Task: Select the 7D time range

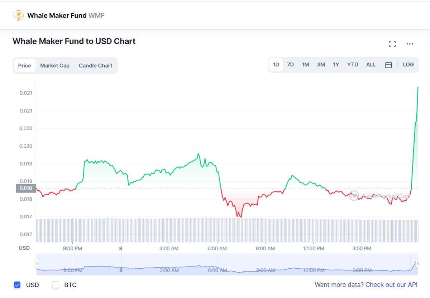Action: 291,65
